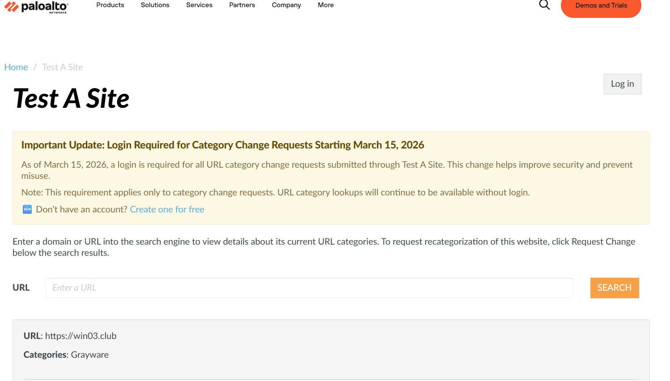Select the https://win03.club URL text
Viewport: 670px width, 381px height.
click(81, 336)
